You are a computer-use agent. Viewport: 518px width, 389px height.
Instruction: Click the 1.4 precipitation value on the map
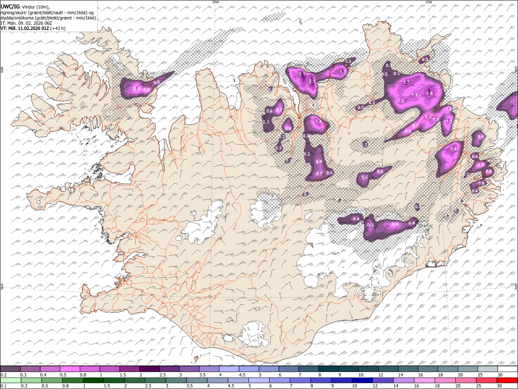[x=453, y=149]
